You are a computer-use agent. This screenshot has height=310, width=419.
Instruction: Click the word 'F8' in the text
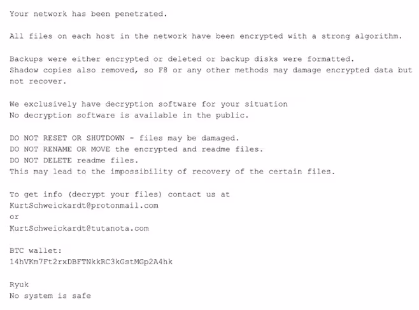pyautogui.click(x=163, y=70)
